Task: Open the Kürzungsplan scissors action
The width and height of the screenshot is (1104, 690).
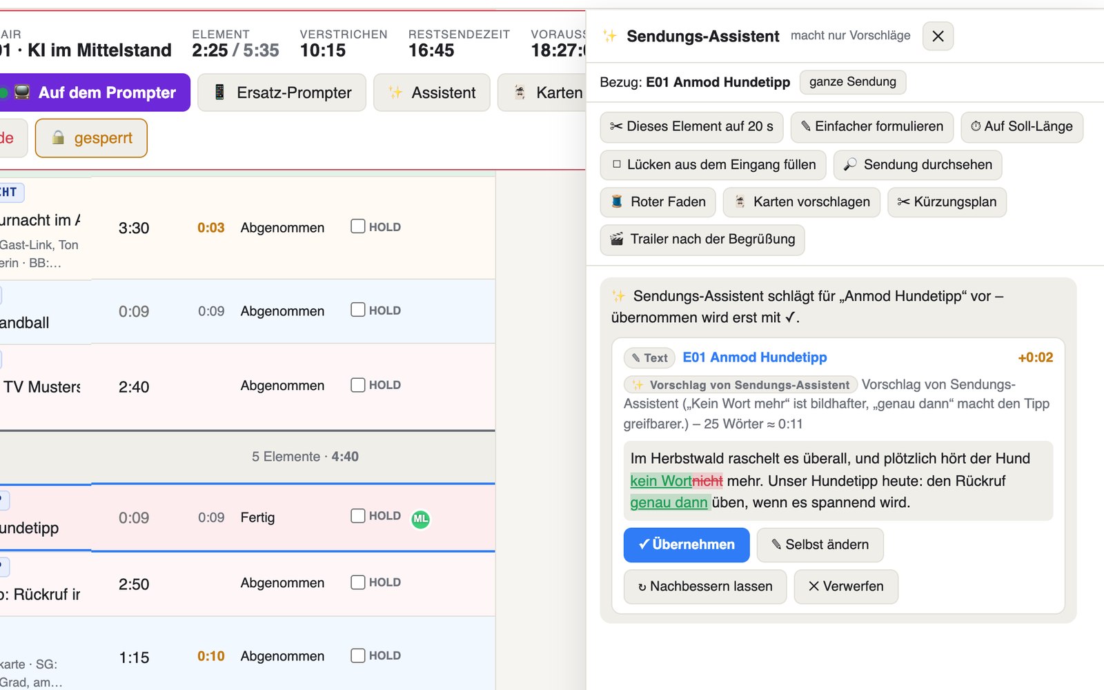Action: 947,202
